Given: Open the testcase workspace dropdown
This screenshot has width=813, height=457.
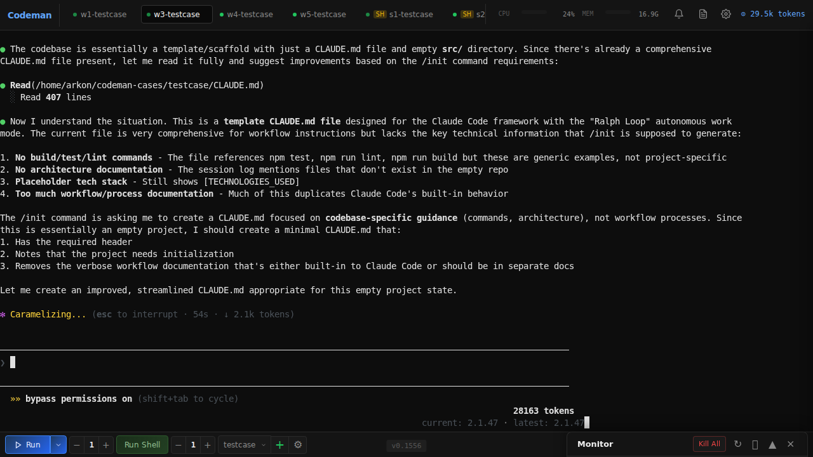Looking at the screenshot, I should pos(244,444).
